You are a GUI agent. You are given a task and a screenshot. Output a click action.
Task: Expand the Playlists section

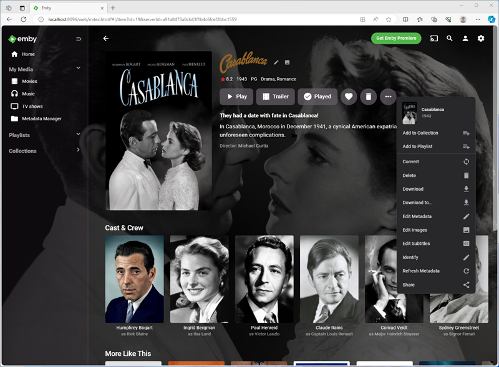coord(78,134)
